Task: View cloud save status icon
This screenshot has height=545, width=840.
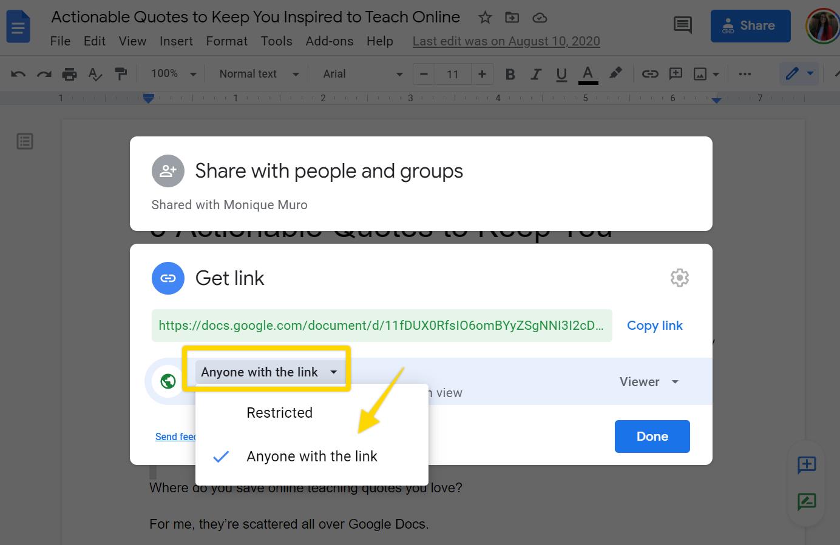Action: tap(540, 18)
